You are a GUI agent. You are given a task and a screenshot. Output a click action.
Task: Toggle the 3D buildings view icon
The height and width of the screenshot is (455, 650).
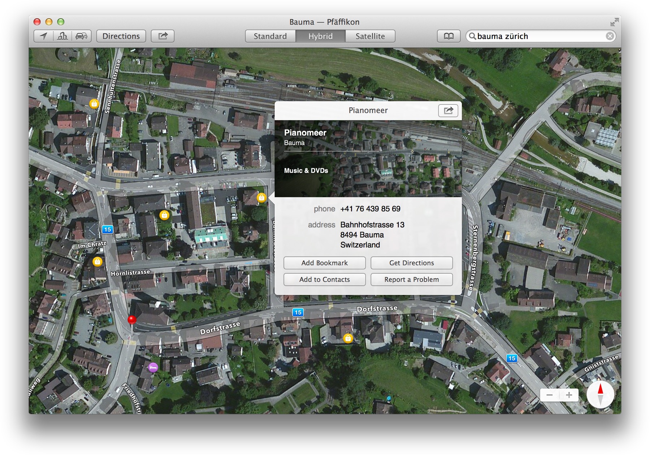[x=63, y=36]
